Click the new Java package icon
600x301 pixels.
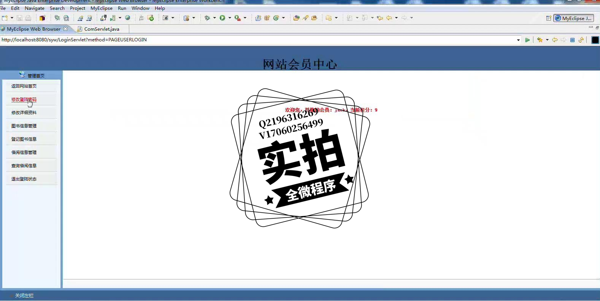click(267, 18)
